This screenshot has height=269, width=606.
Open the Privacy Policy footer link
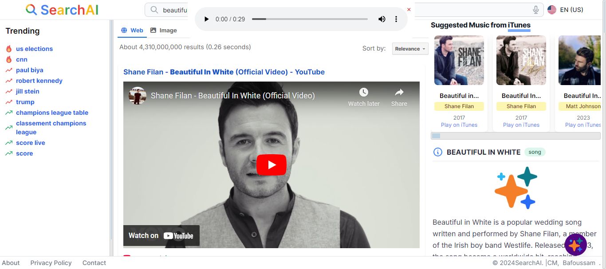pos(51,263)
